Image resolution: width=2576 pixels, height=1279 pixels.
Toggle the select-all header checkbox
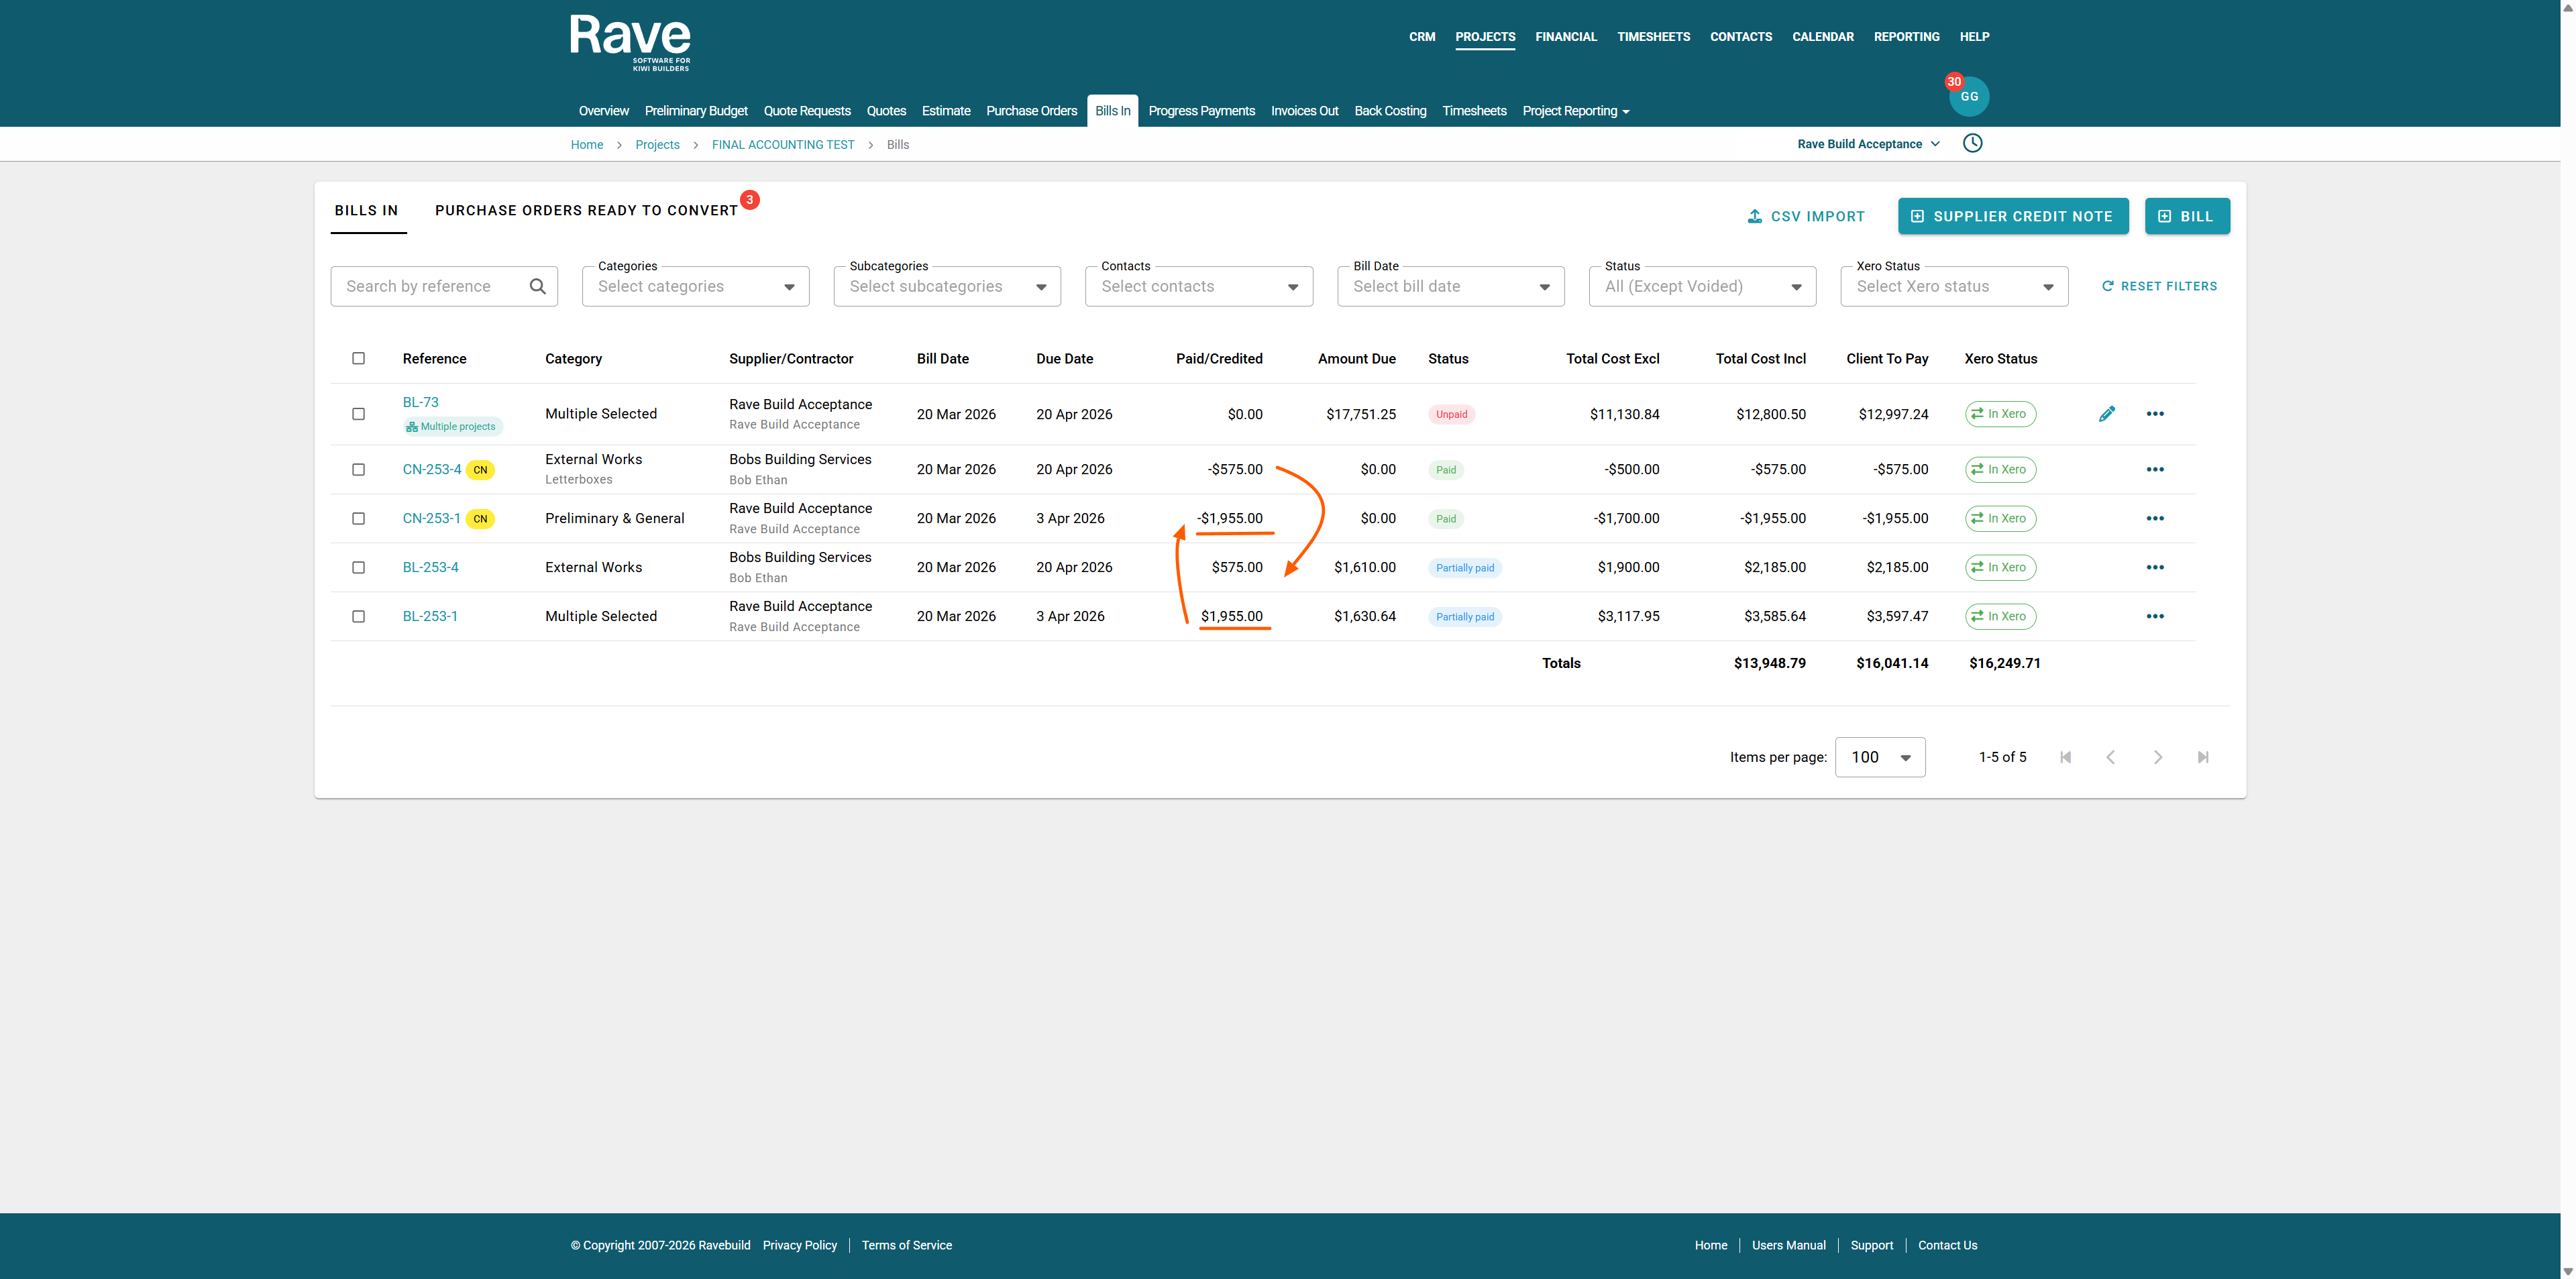[358, 358]
